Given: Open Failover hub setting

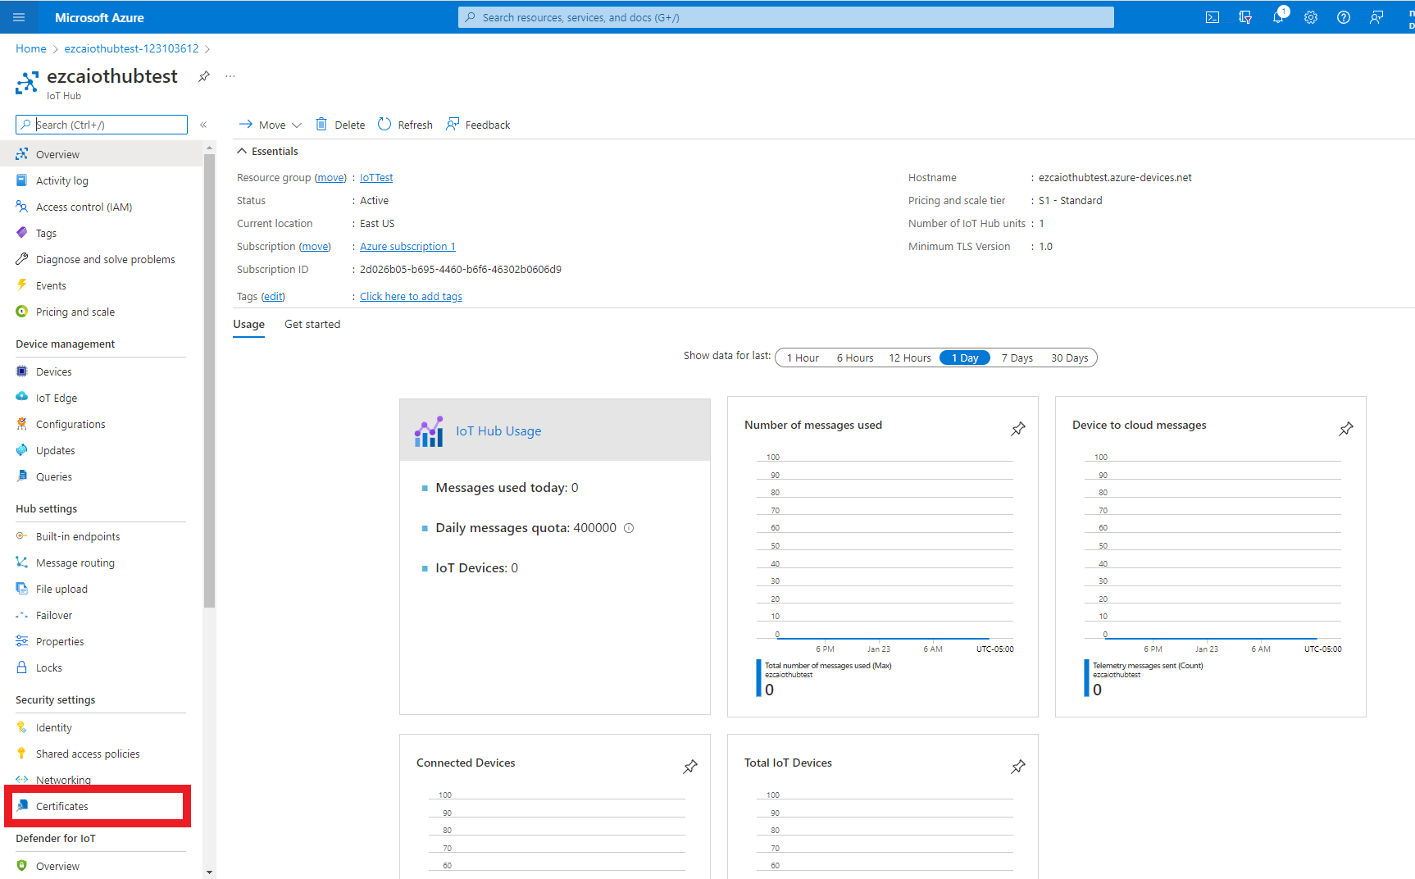Looking at the screenshot, I should pos(54,615).
